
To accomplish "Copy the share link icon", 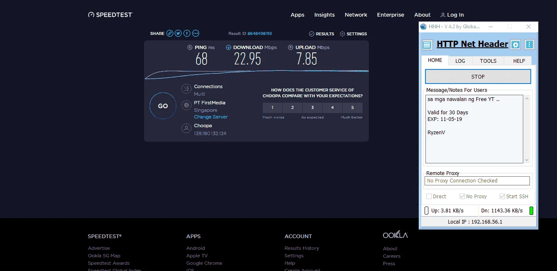I will 170,34.
